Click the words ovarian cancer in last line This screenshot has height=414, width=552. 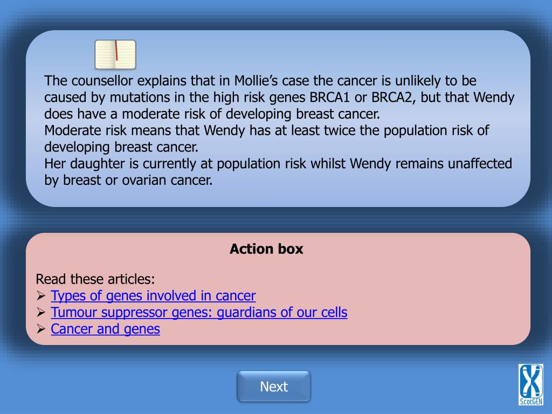click(x=167, y=180)
